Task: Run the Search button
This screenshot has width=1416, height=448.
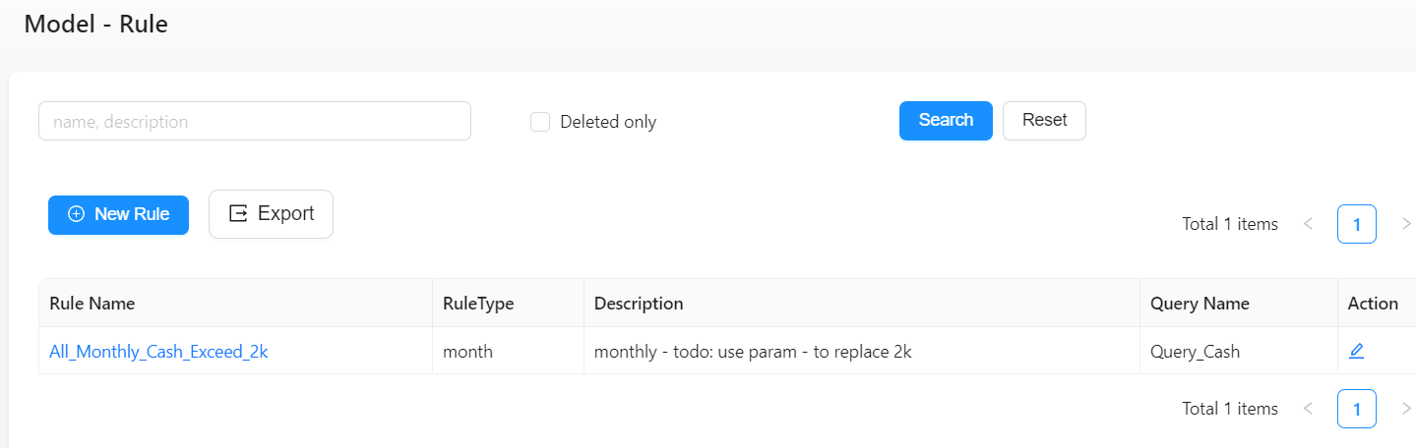Action: [x=946, y=121]
